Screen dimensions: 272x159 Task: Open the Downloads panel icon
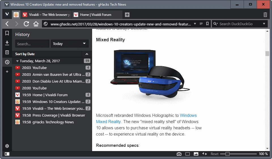pyautogui.click(x=7, y=43)
